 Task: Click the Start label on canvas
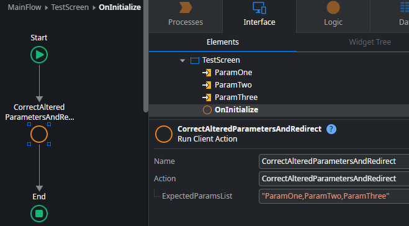pyautogui.click(x=39, y=38)
